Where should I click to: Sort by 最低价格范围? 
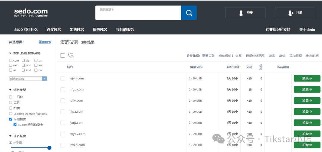pos(255,56)
